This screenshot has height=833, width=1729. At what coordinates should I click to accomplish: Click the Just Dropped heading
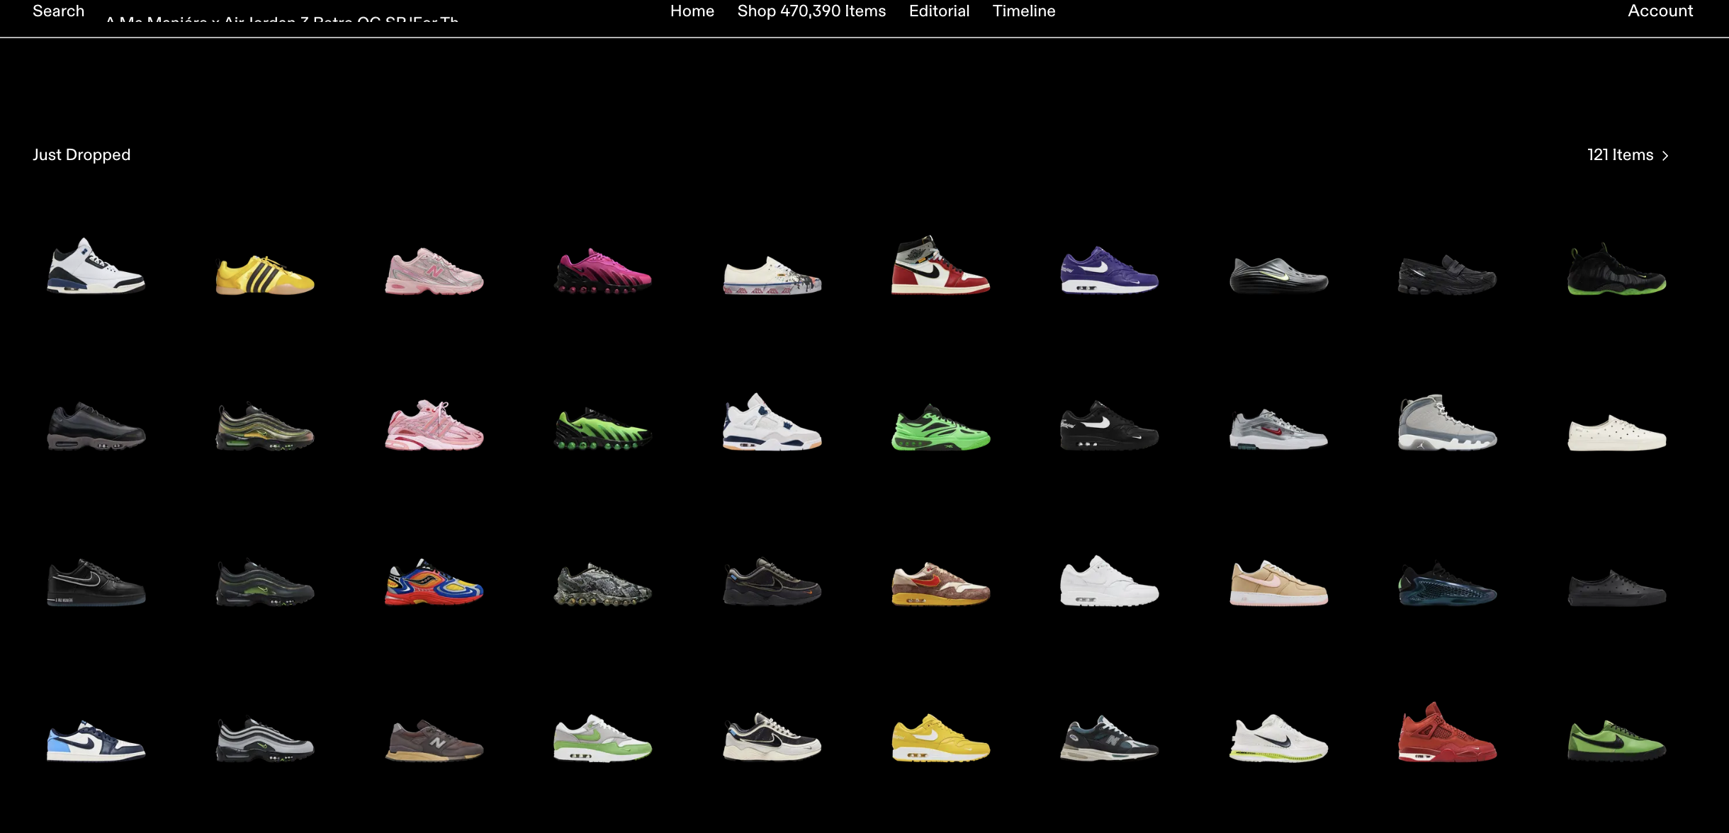pos(81,154)
